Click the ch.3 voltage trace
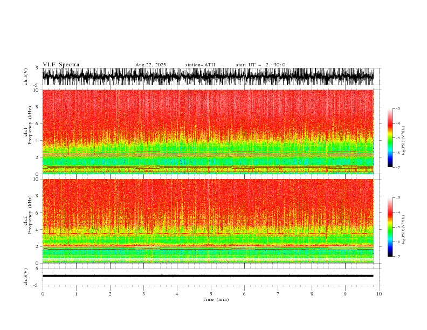427x330 pixels. click(208, 276)
